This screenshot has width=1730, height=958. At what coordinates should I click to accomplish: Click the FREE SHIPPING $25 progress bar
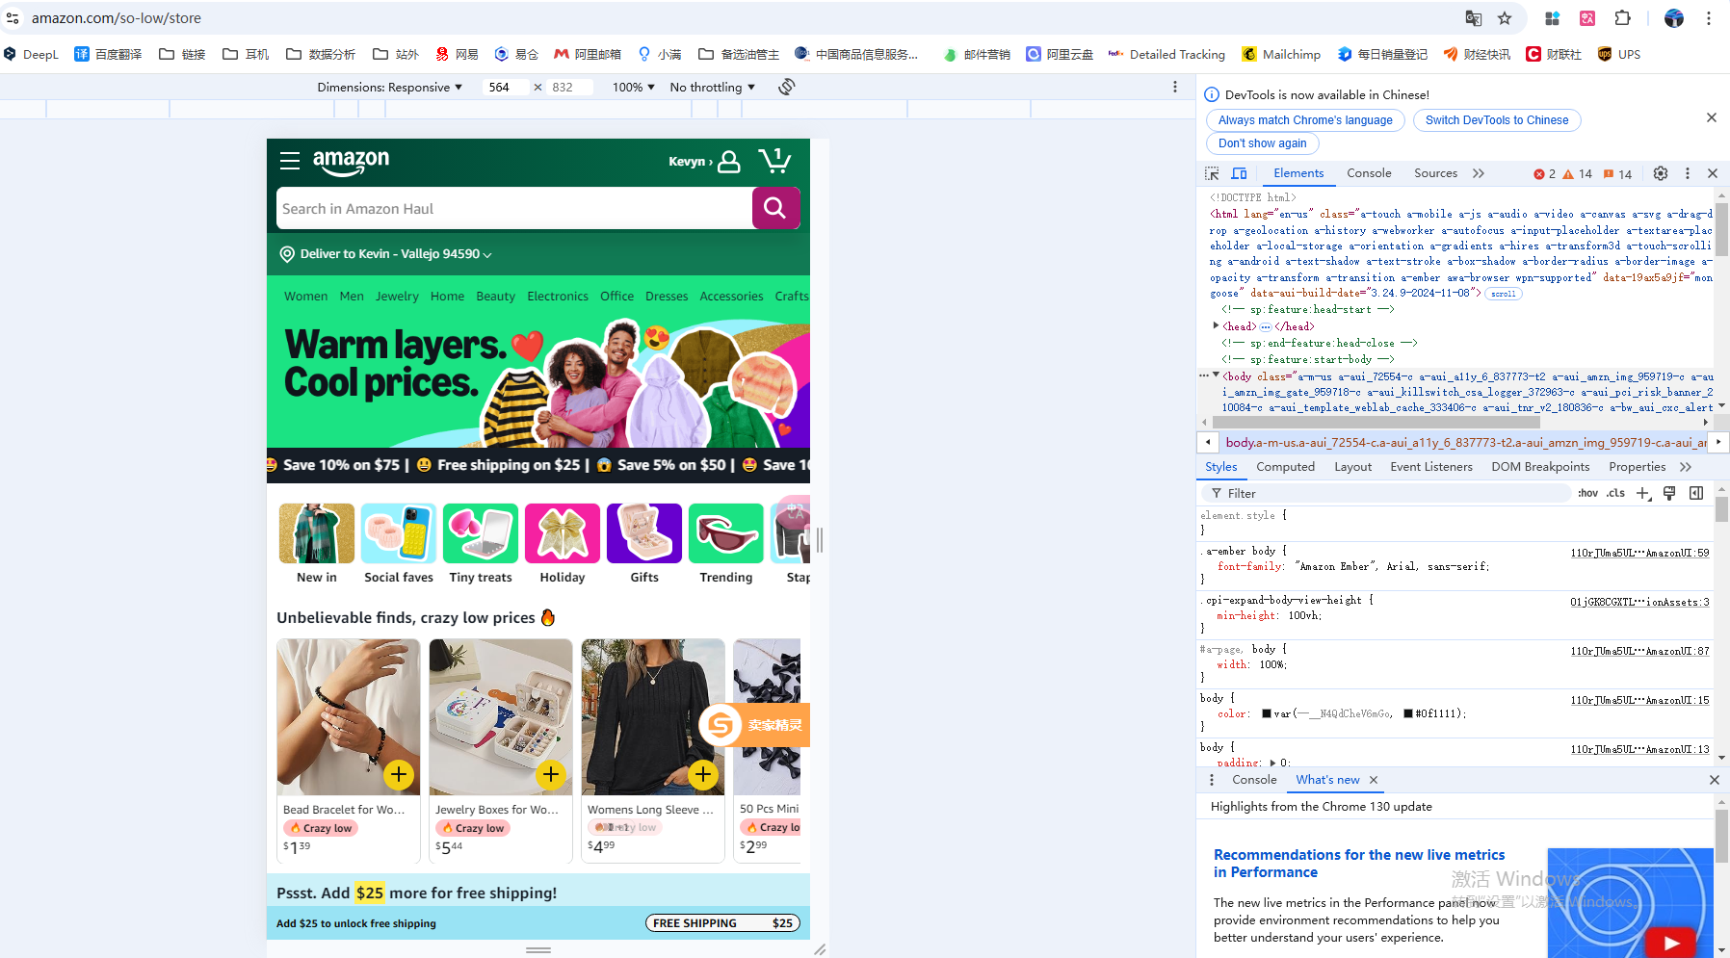[722, 923]
